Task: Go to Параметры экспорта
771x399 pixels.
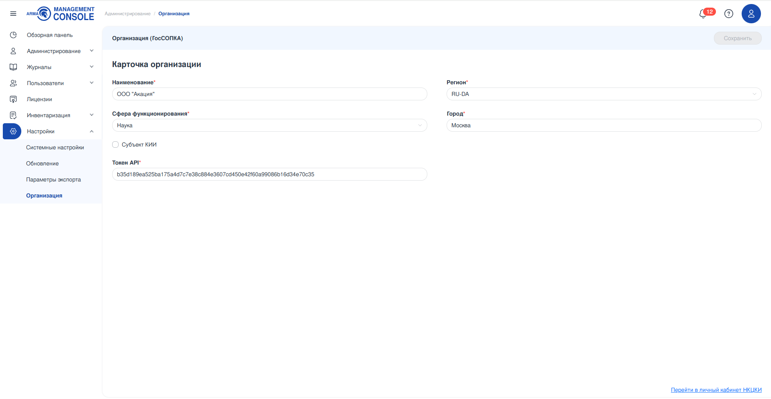Action: [53, 179]
